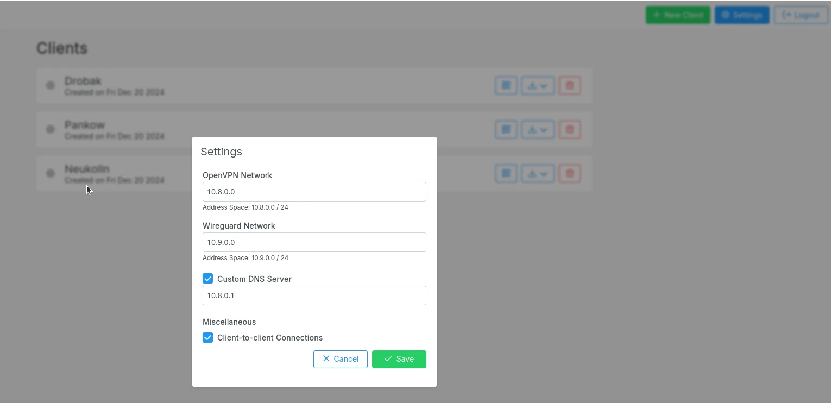Click the Logout button

point(801,15)
